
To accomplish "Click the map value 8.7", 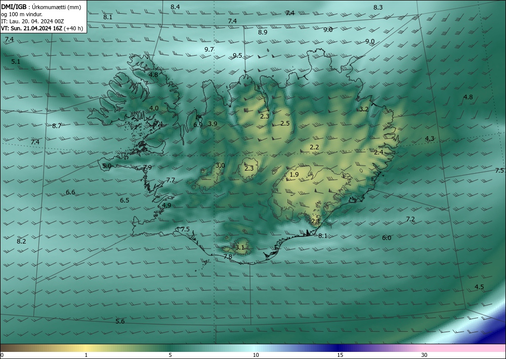I will [x=57, y=126].
